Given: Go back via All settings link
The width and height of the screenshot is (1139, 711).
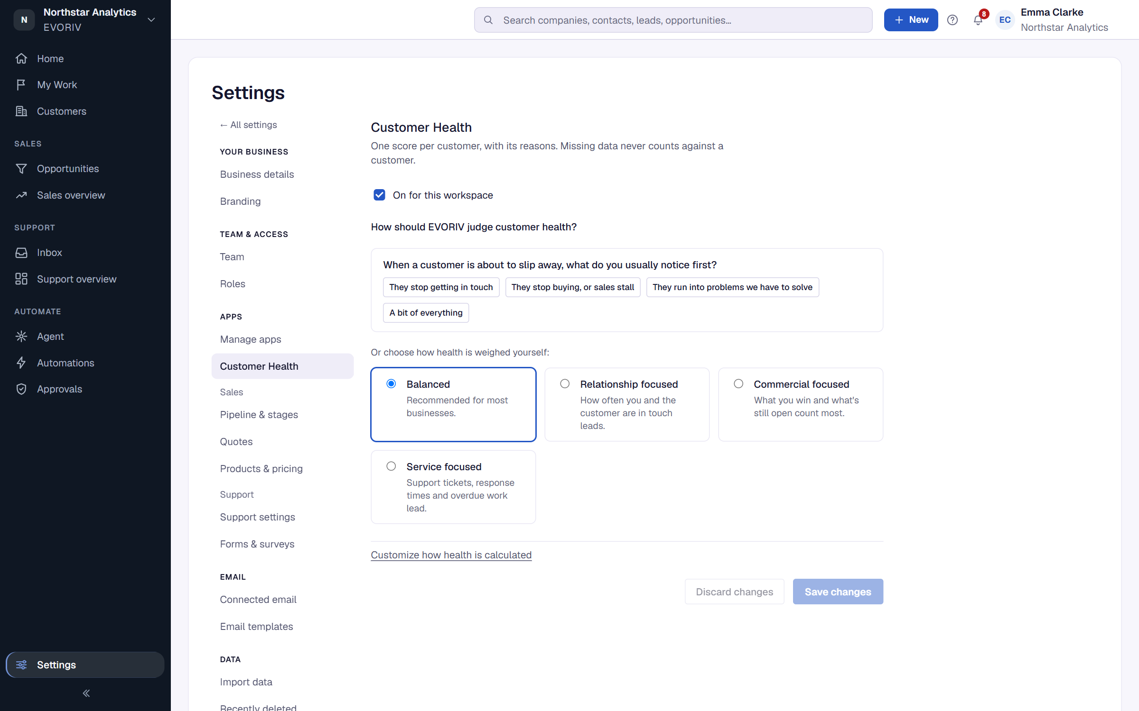Looking at the screenshot, I should click(x=248, y=125).
